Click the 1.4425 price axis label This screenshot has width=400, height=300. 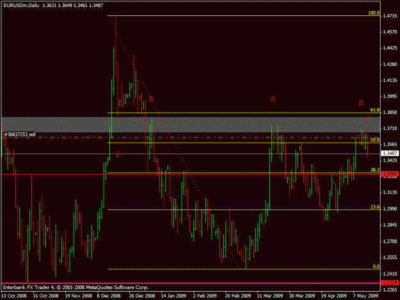point(390,48)
